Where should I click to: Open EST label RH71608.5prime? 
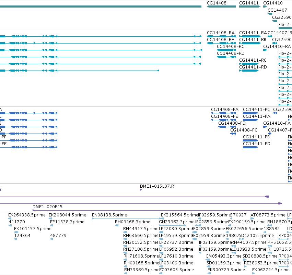(141, 256)
